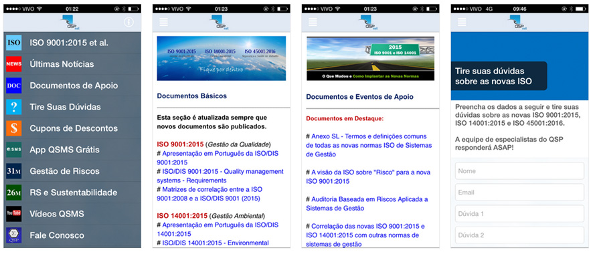Open the hamburger menu on Documentos e Eventos screen
This screenshot has width=593, height=262.
[x=313, y=22]
